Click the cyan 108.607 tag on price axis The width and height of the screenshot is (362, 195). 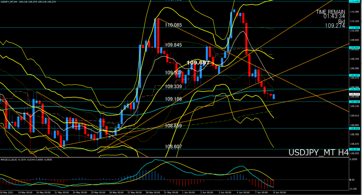[354, 149]
